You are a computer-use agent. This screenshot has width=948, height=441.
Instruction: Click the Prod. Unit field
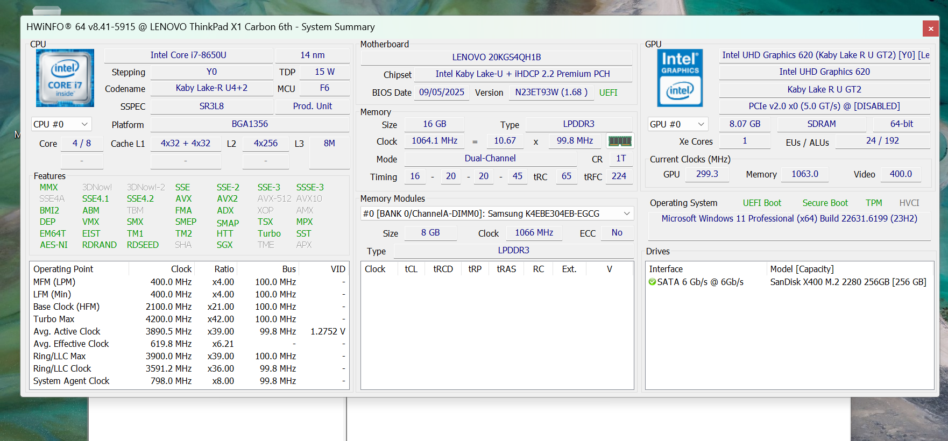[313, 106]
